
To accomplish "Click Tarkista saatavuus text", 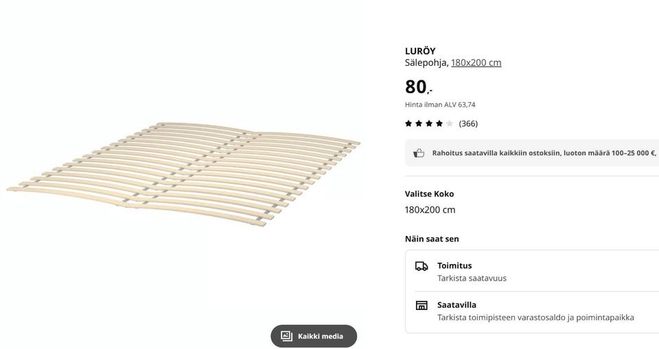I will [472, 278].
